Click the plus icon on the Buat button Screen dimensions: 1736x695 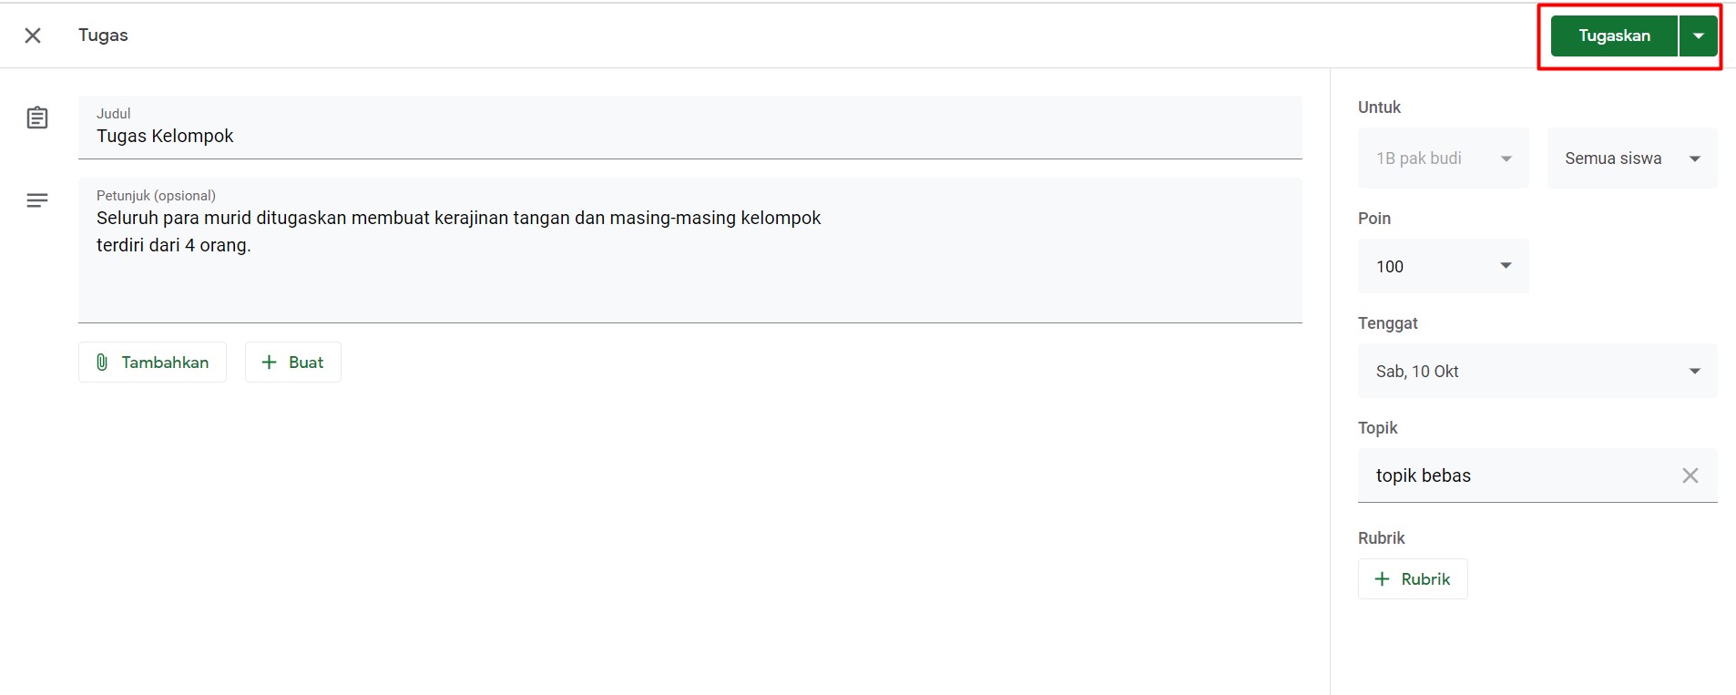[x=268, y=362]
